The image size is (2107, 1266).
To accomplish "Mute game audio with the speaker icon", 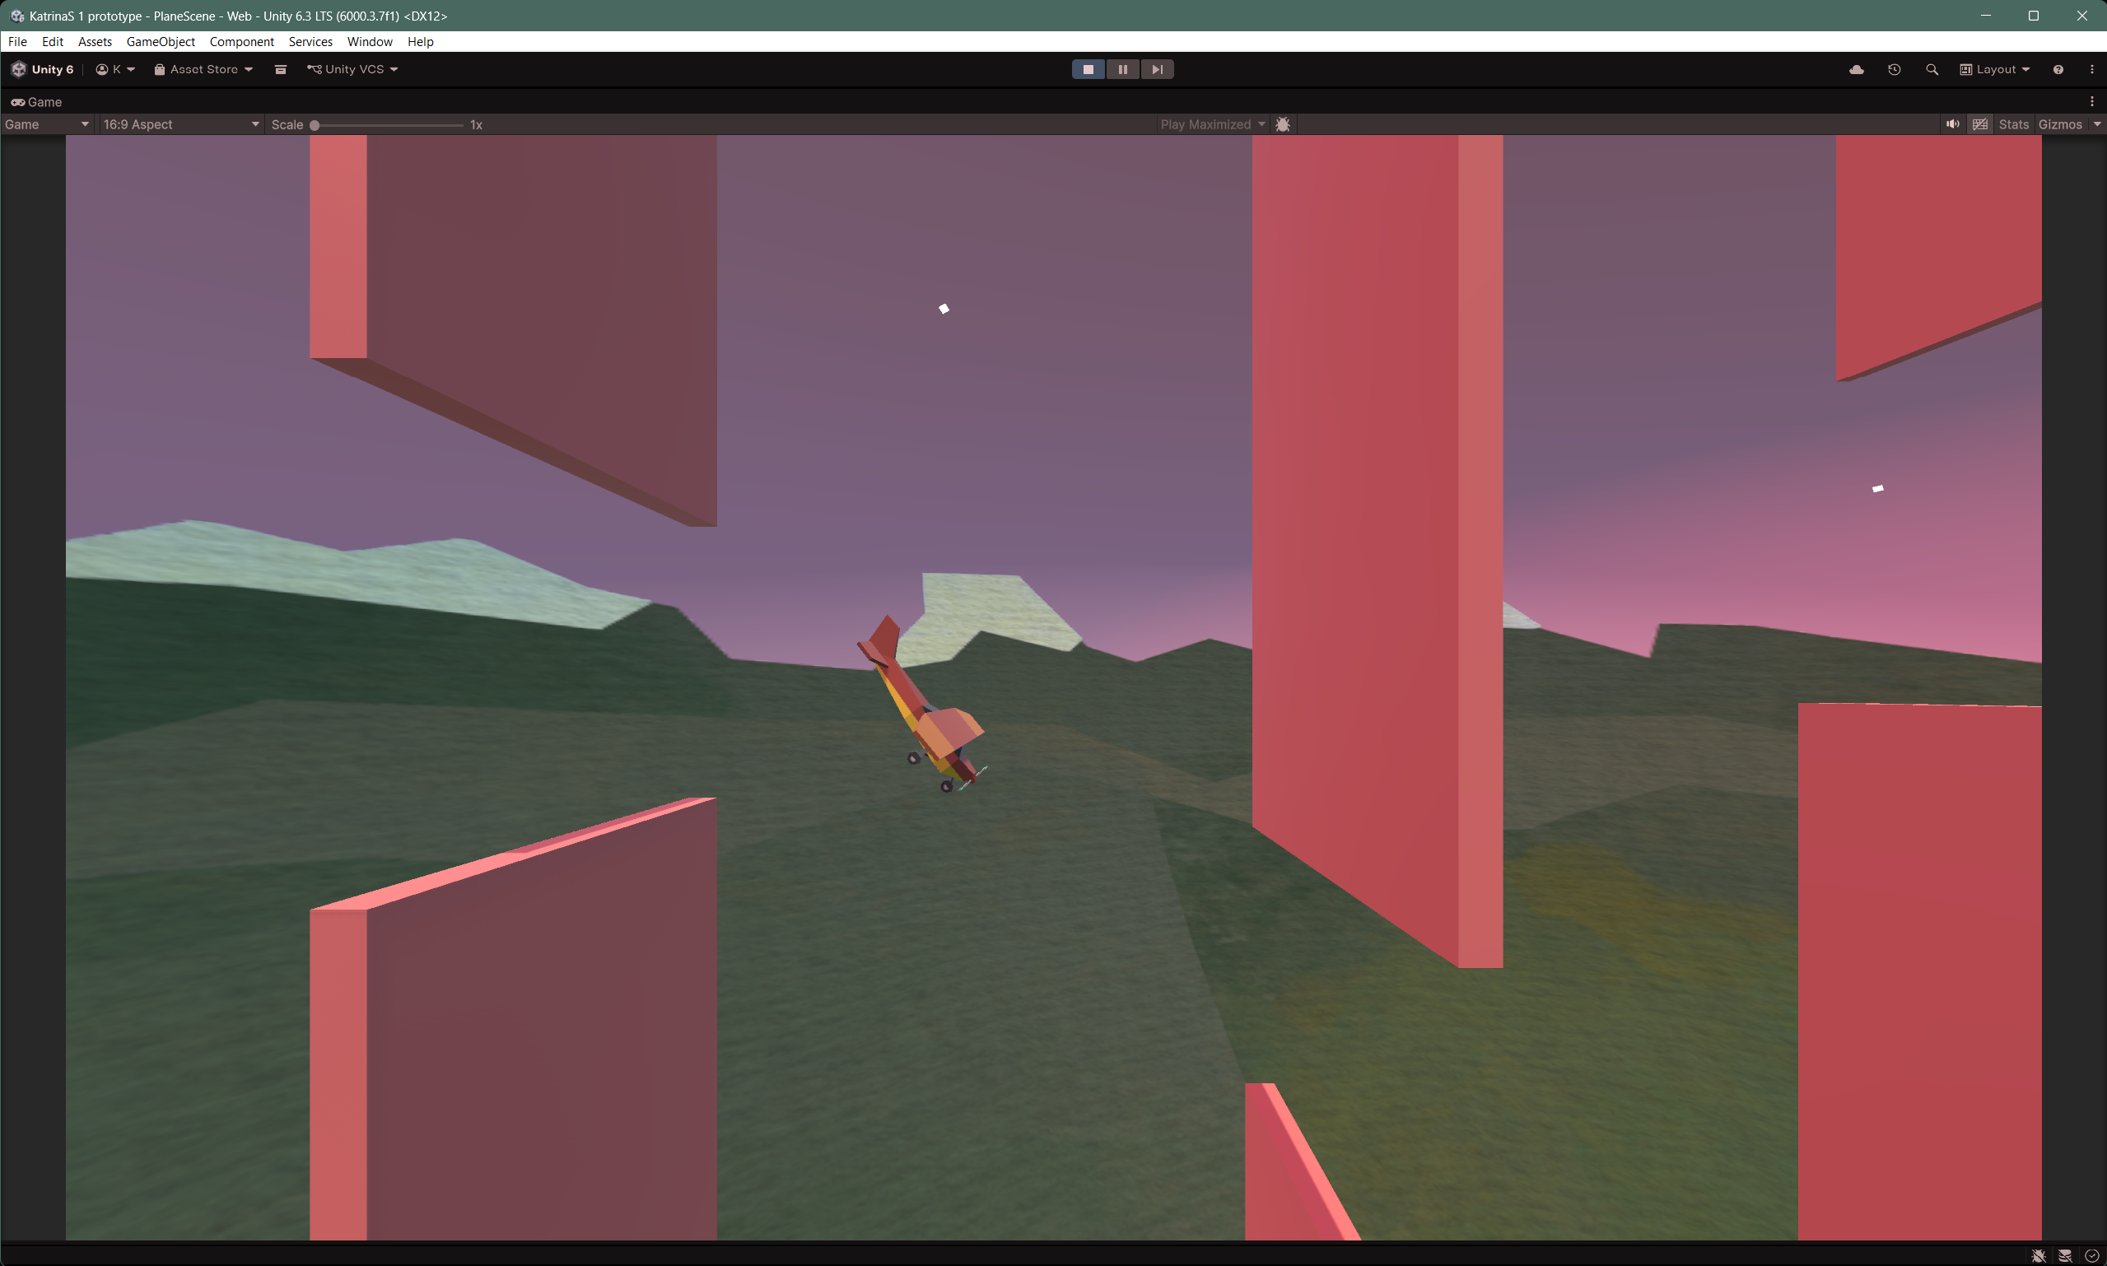I will [1951, 124].
